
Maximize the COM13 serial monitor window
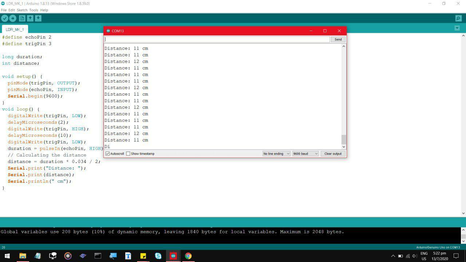(325, 31)
